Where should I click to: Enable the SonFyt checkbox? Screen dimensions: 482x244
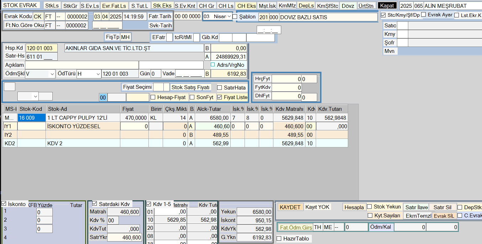point(192,97)
